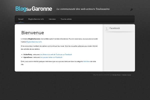Viewport: 150px width, 100px height.
Task: Click the Blog Wordpress customisé par footer text
Action: coord(103,75)
